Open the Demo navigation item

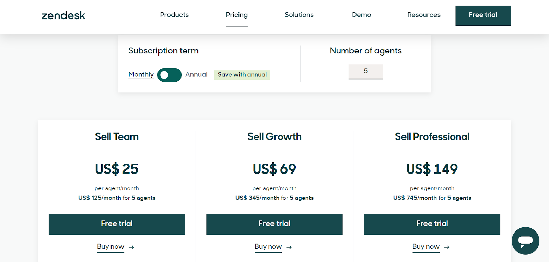[362, 15]
